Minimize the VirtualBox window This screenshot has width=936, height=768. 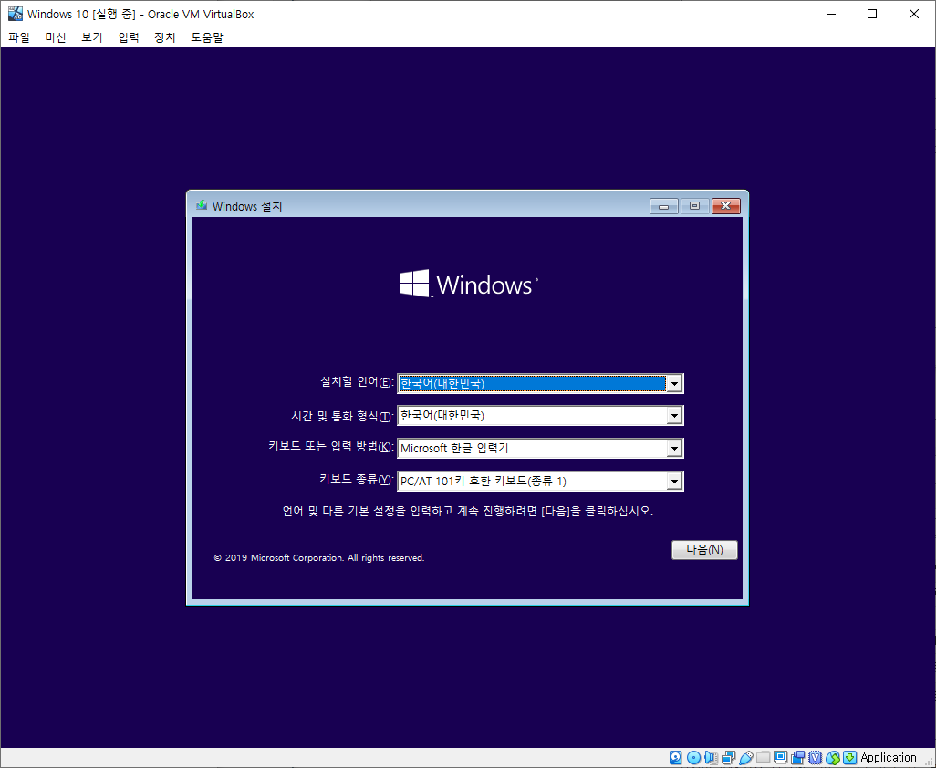pos(831,14)
